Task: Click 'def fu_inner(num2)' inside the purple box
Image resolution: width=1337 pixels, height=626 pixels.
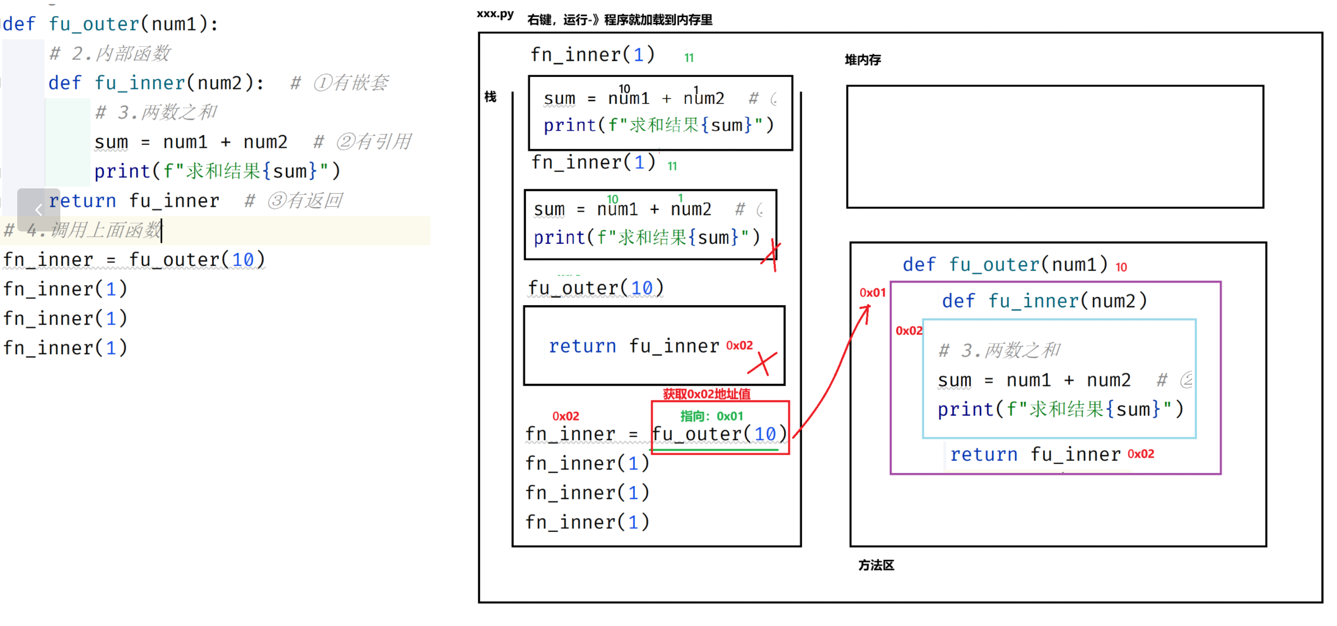Action: tap(1044, 301)
